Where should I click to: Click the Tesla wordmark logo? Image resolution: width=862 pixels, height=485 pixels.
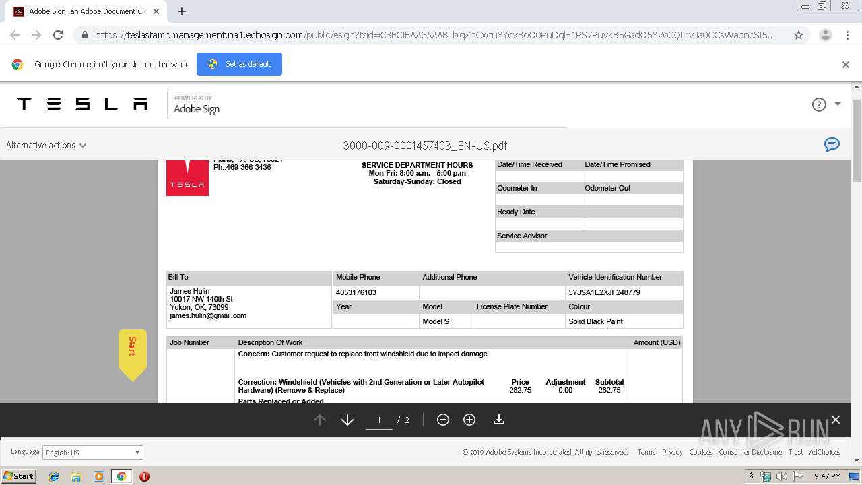(82, 104)
